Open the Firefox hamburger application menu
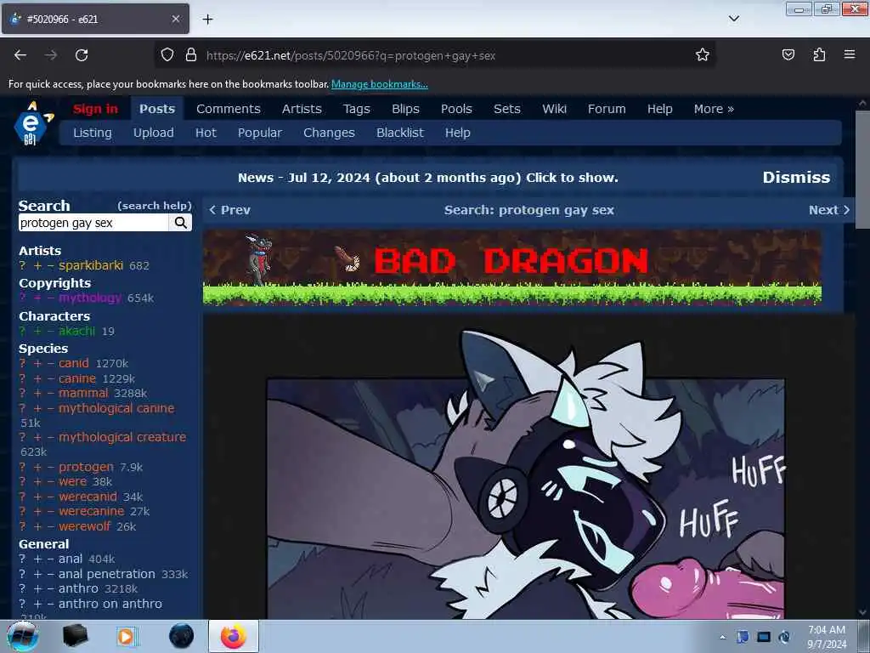 [x=850, y=54]
